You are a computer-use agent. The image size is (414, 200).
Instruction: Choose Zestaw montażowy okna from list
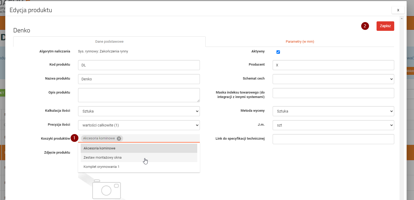(x=103, y=158)
